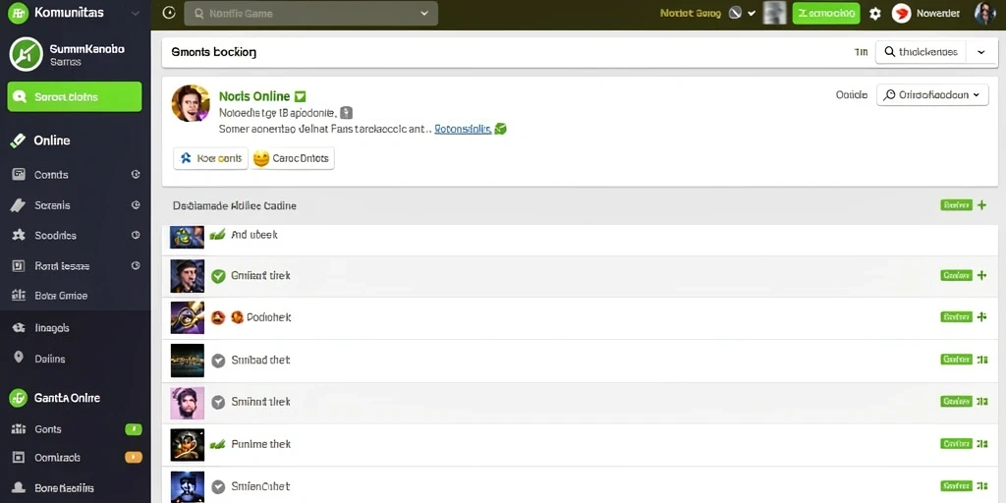Open the Gotonsinlits link

463,129
